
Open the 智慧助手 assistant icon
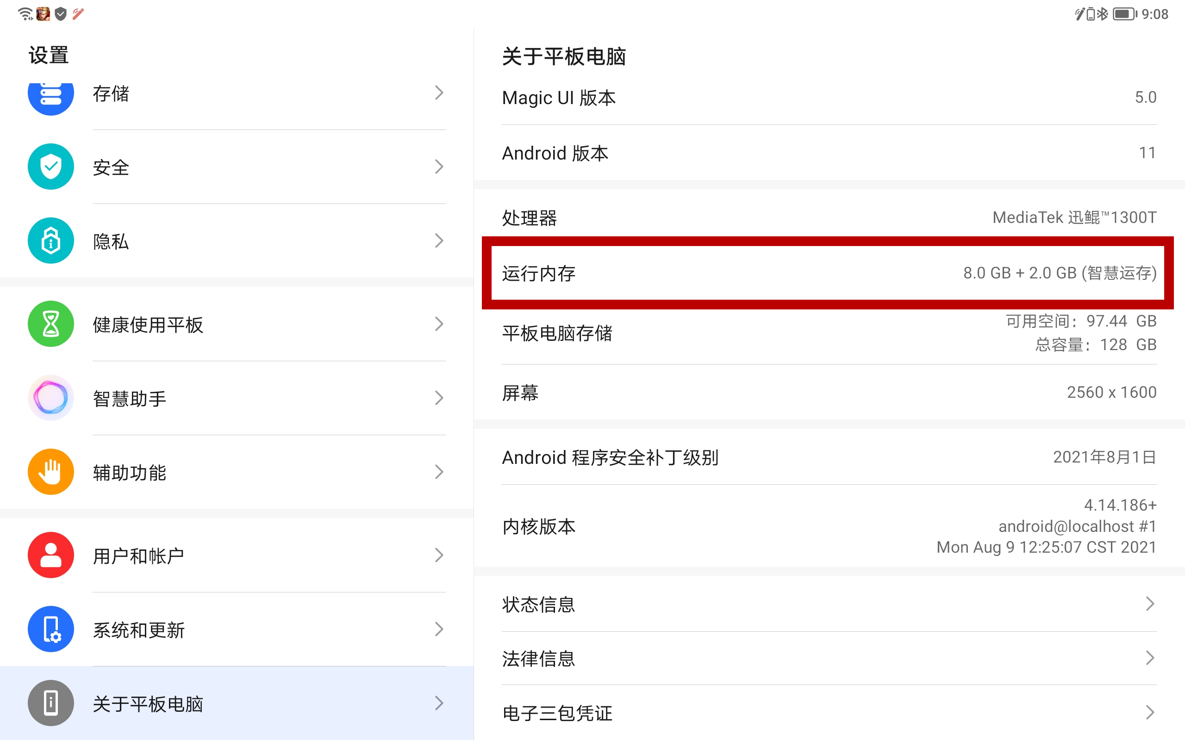click(x=51, y=398)
